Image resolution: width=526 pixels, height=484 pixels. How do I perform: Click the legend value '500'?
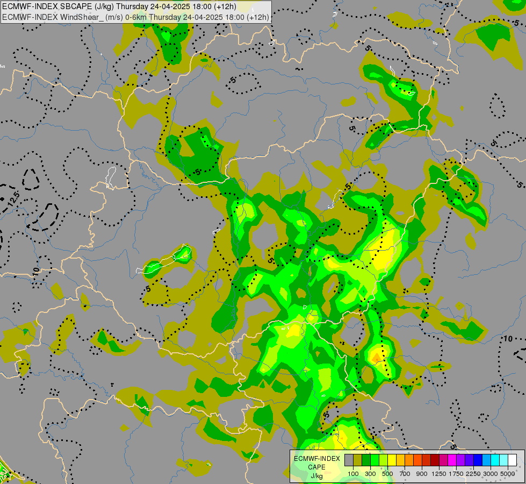387,474
